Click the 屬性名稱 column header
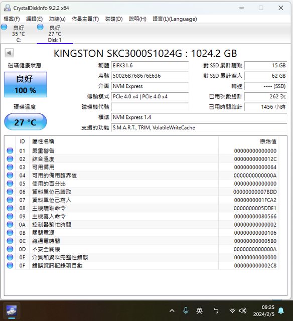293x321 pixels. (x=124, y=141)
